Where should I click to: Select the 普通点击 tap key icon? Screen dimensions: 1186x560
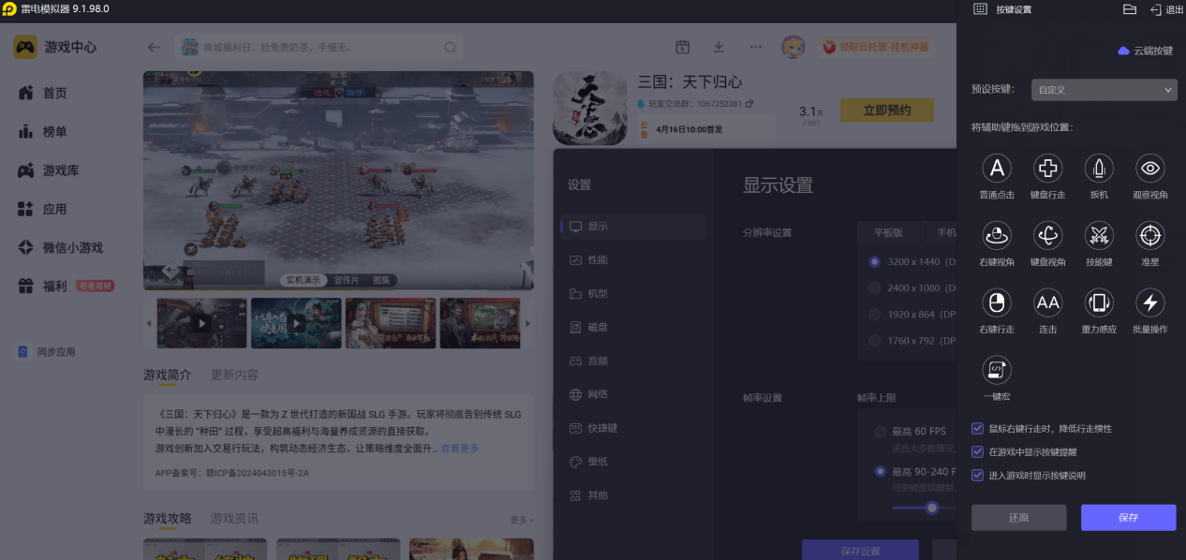[x=997, y=169]
